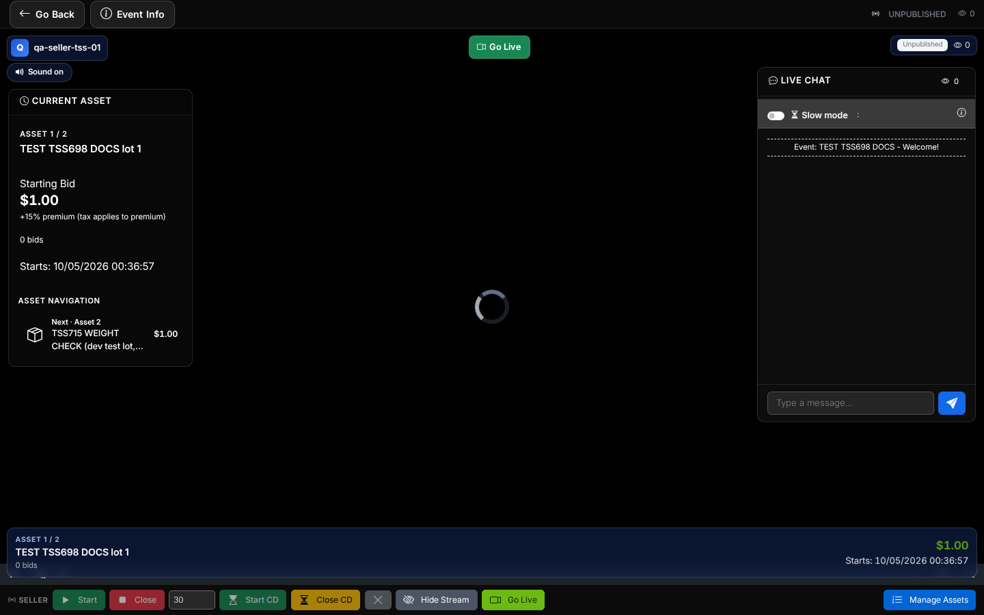Click the UNPUBLISHED broadcast icon in header
This screenshot has height=615, width=984.
876,14
